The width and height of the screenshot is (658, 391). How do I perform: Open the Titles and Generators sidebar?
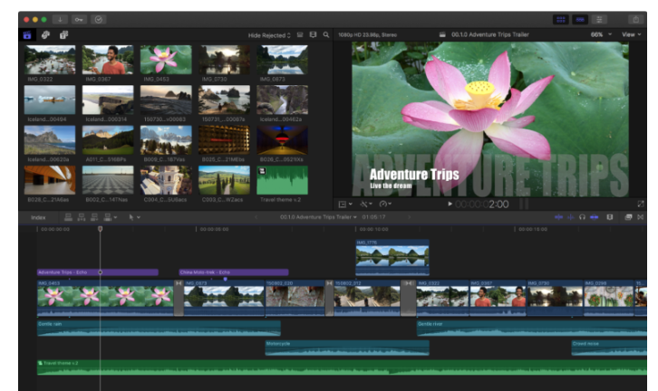(x=63, y=34)
